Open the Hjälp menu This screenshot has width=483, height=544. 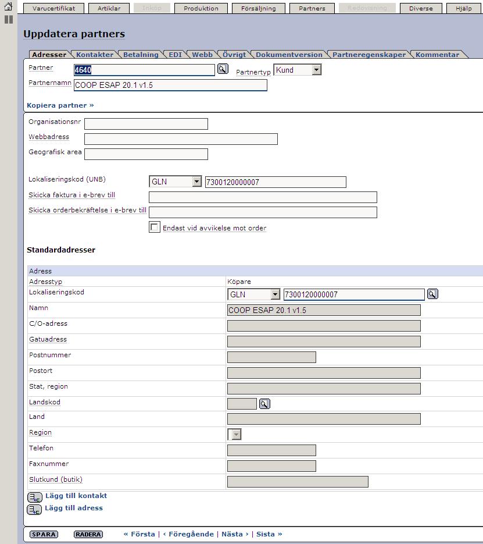point(464,8)
